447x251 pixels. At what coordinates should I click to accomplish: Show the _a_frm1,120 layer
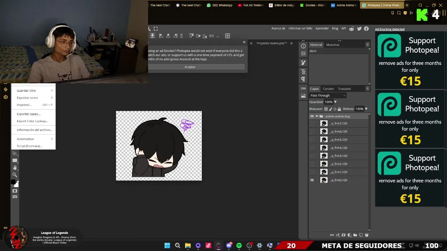(312, 172)
